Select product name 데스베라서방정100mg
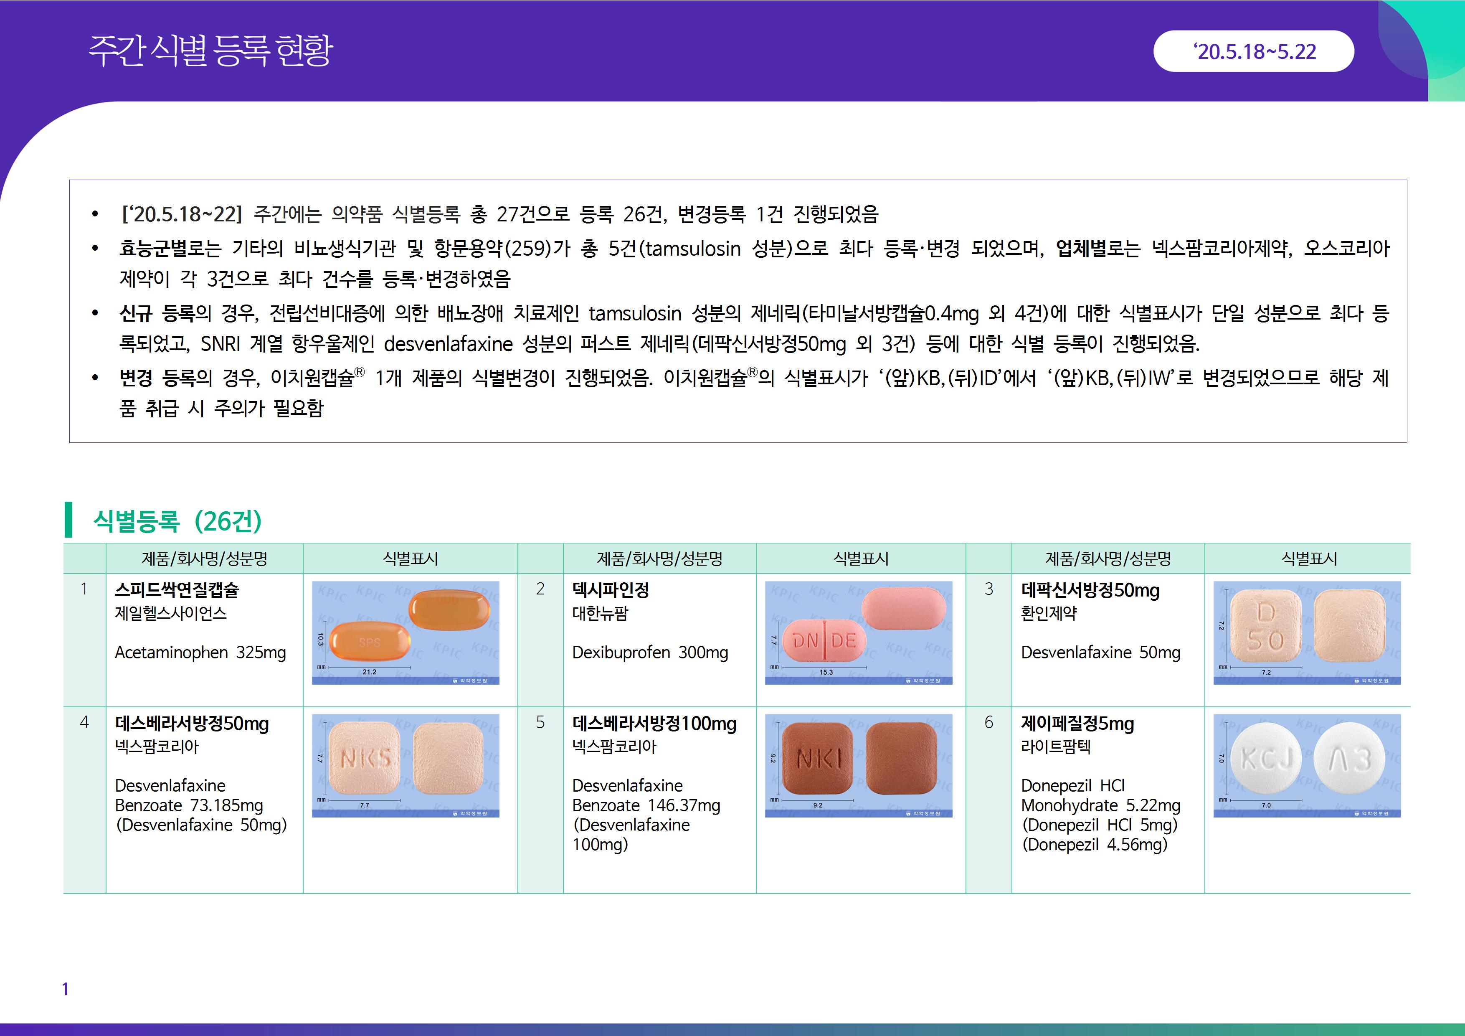This screenshot has width=1465, height=1036. tap(654, 723)
